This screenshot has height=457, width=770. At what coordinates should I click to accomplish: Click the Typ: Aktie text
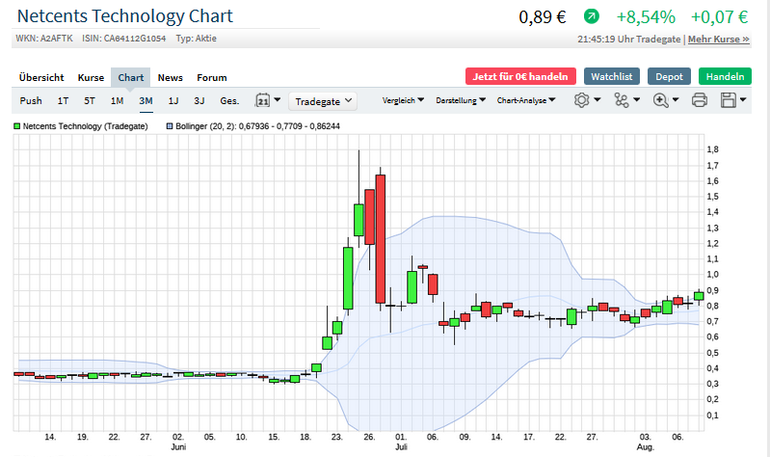[x=196, y=39]
